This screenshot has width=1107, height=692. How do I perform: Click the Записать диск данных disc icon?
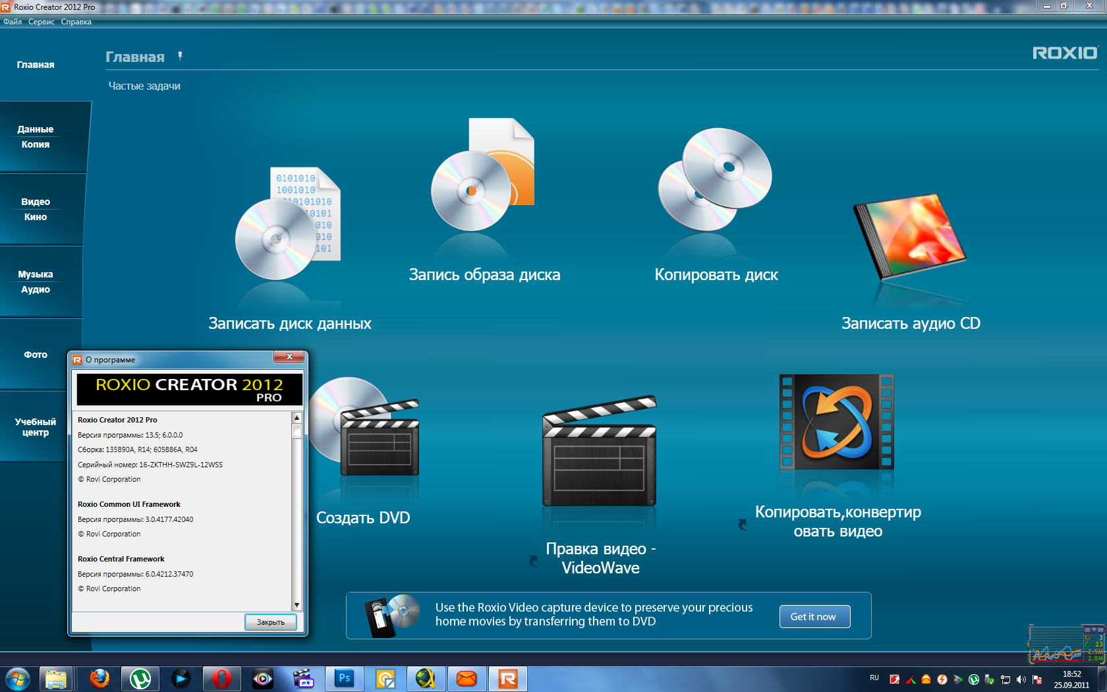point(289,224)
